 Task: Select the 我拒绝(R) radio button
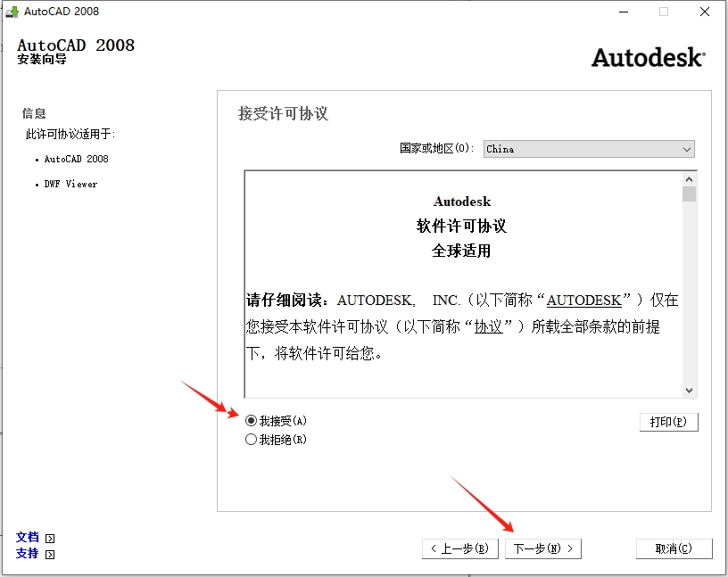252,437
